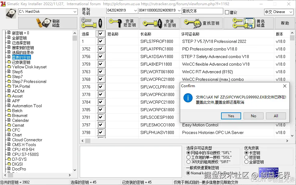Click the hard disk icon at top left
Image resolution: width=296 pixels, height=185 pixels.
[x=11, y=13]
